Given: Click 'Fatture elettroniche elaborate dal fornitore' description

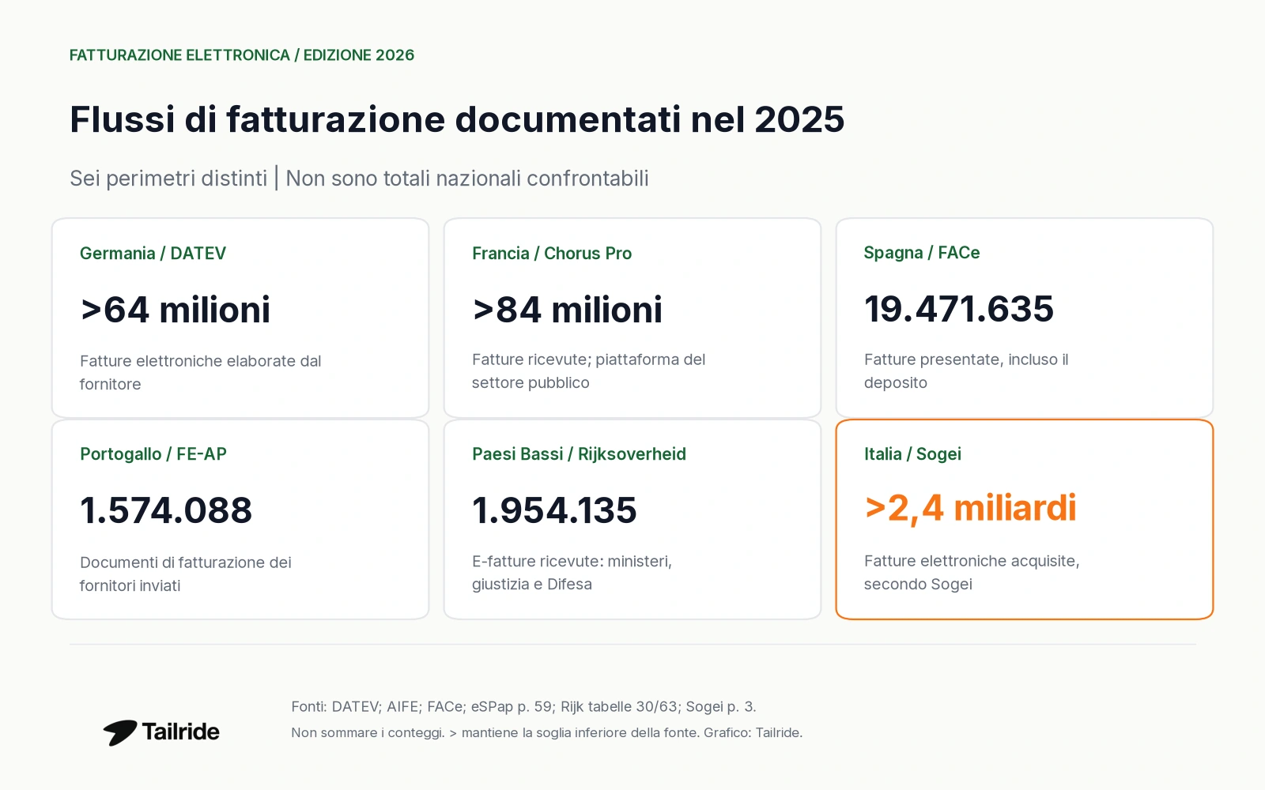Looking at the screenshot, I should click(x=201, y=372).
